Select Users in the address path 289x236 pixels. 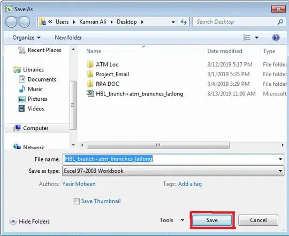coord(62,22)
